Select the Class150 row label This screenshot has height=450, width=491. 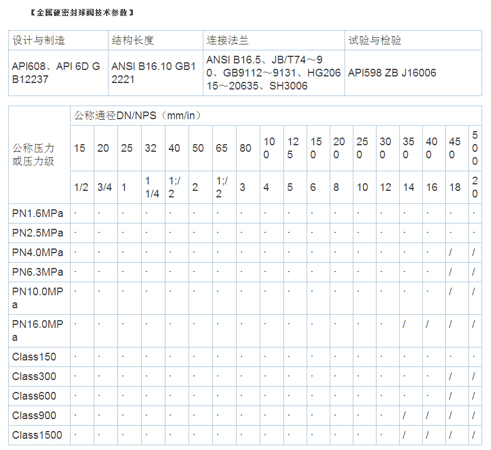[x=34, y=357]
